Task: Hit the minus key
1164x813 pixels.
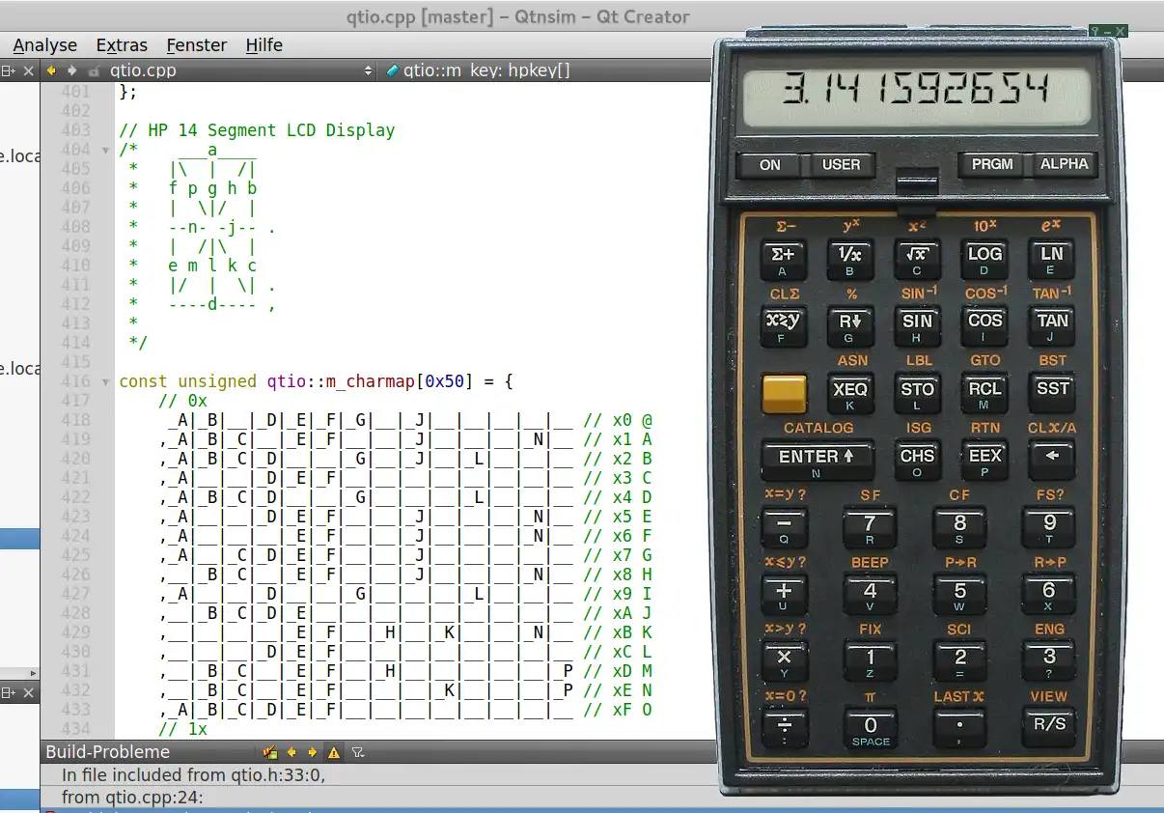Action: [784, 528]
